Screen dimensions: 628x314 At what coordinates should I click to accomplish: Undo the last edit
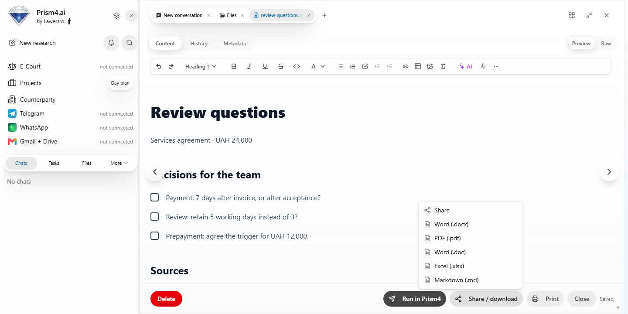pyautogui.click(x=159, y=66)
